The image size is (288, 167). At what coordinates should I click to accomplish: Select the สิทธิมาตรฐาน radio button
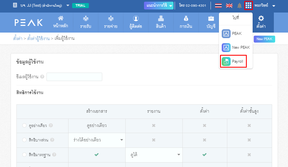coord(24,154)
